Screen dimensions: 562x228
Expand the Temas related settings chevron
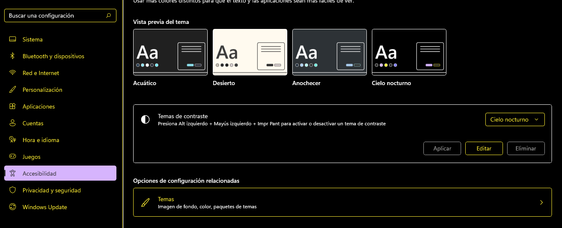tap(541, 202)
